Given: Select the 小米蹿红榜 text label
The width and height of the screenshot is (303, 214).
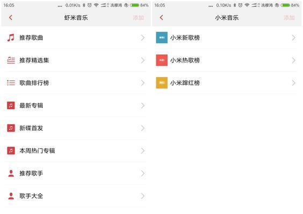Looking at the screenshot, I should pos(185,83).
